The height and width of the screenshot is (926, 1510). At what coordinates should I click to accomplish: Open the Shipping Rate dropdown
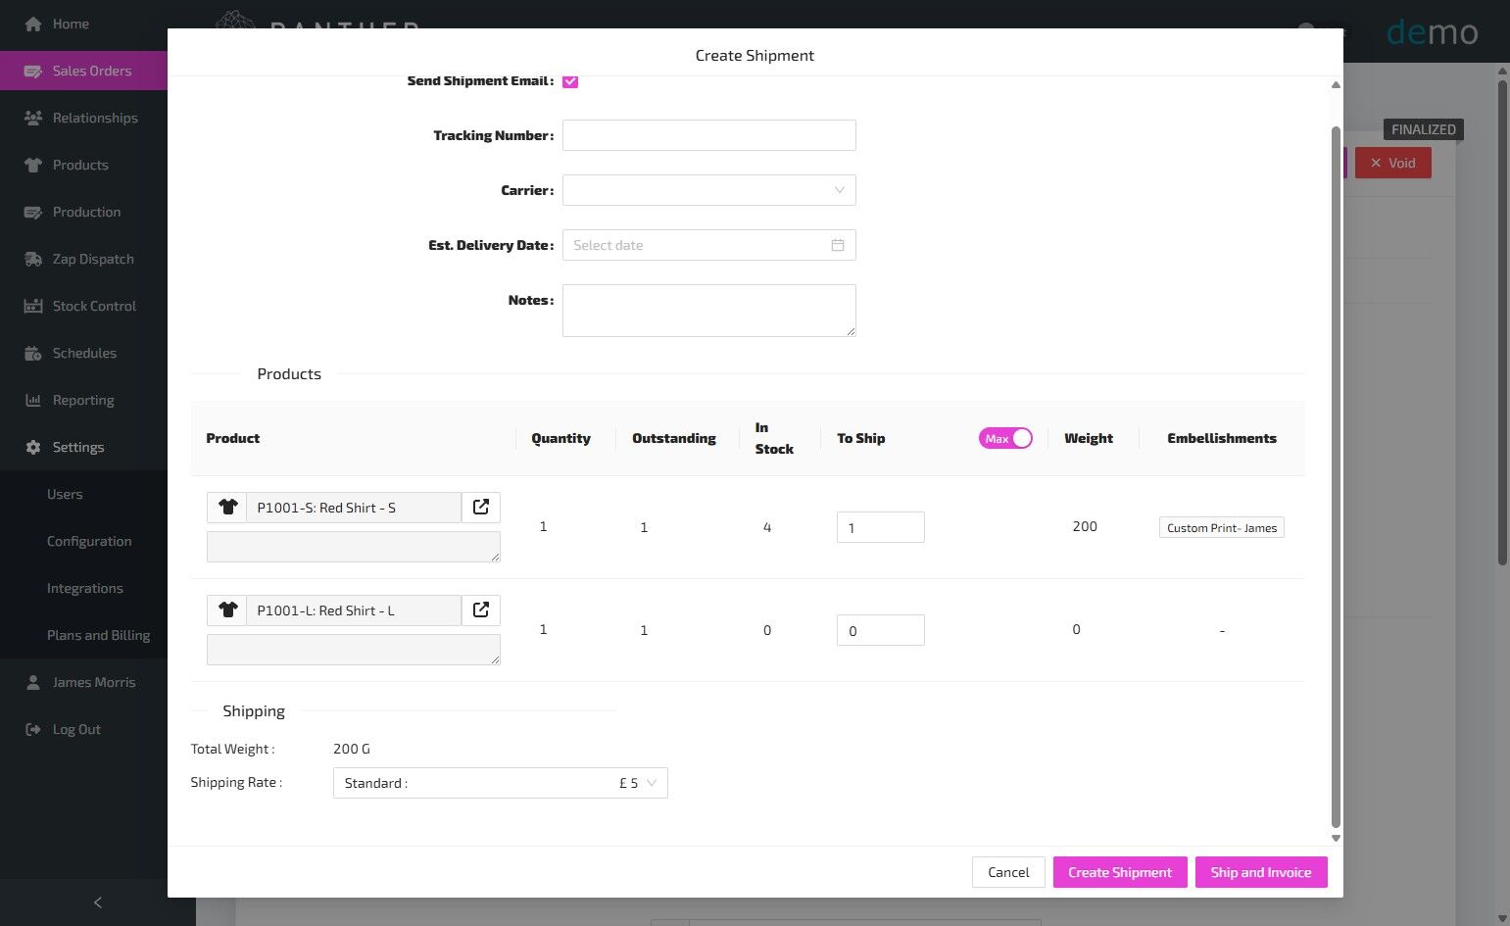500,783
